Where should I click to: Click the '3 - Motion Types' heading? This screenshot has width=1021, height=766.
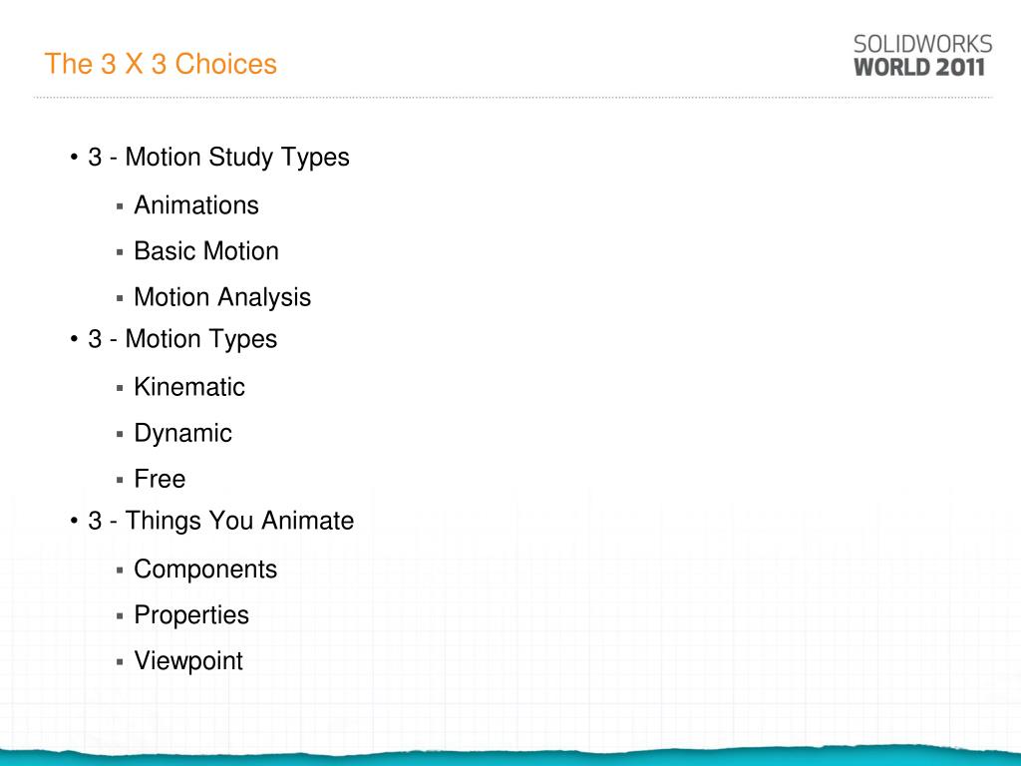point(182,339)
